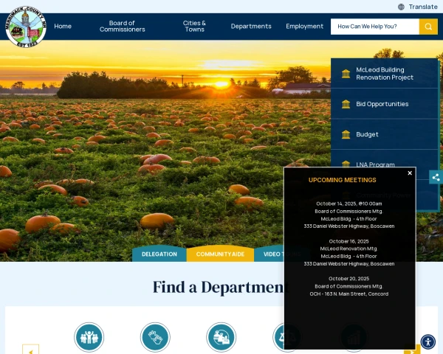Open LNA Program quick link
Screen dimensions: 443x354
click(x=375, y=164)
